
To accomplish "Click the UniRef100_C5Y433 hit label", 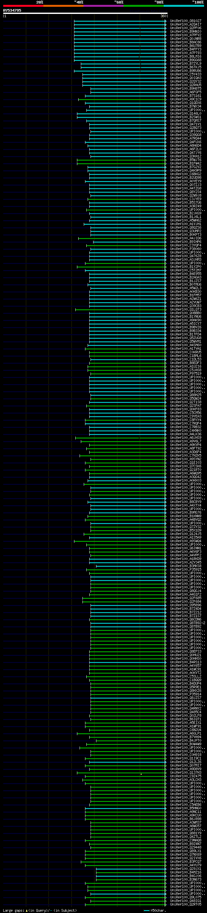I will 185,74.
